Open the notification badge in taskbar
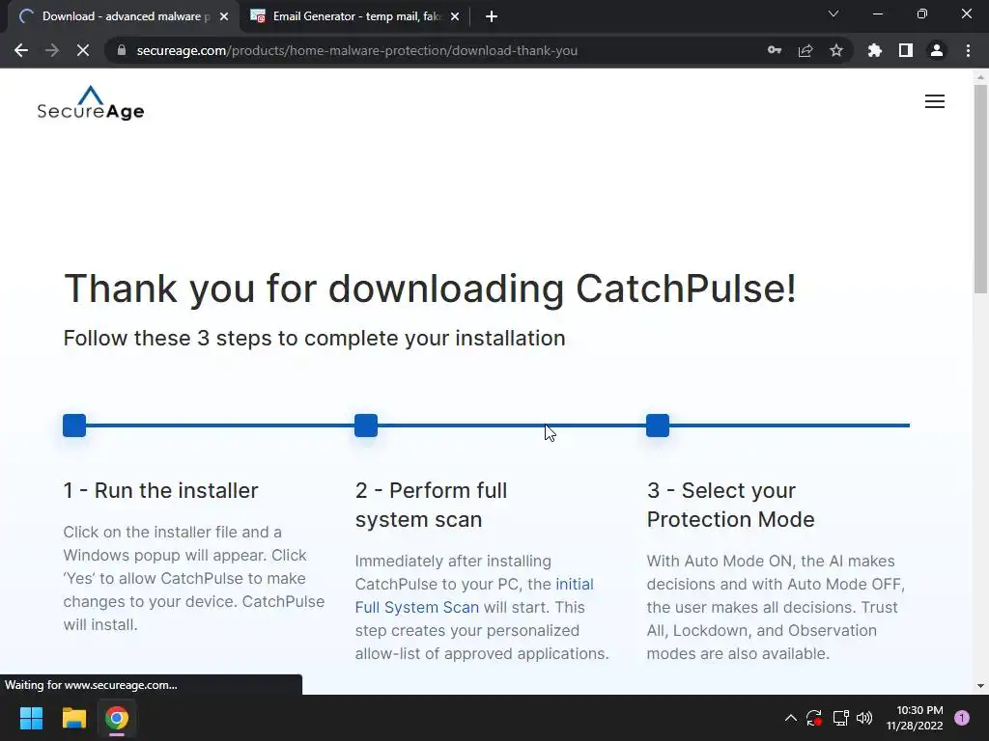 (962, 718)
